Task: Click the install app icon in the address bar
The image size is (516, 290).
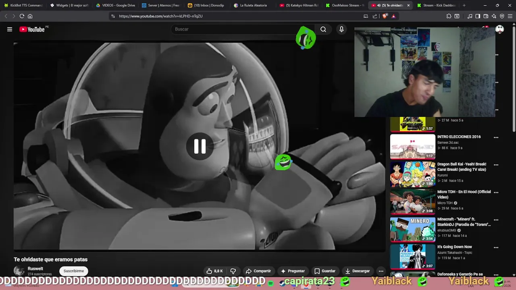Action: coord(366,16)
